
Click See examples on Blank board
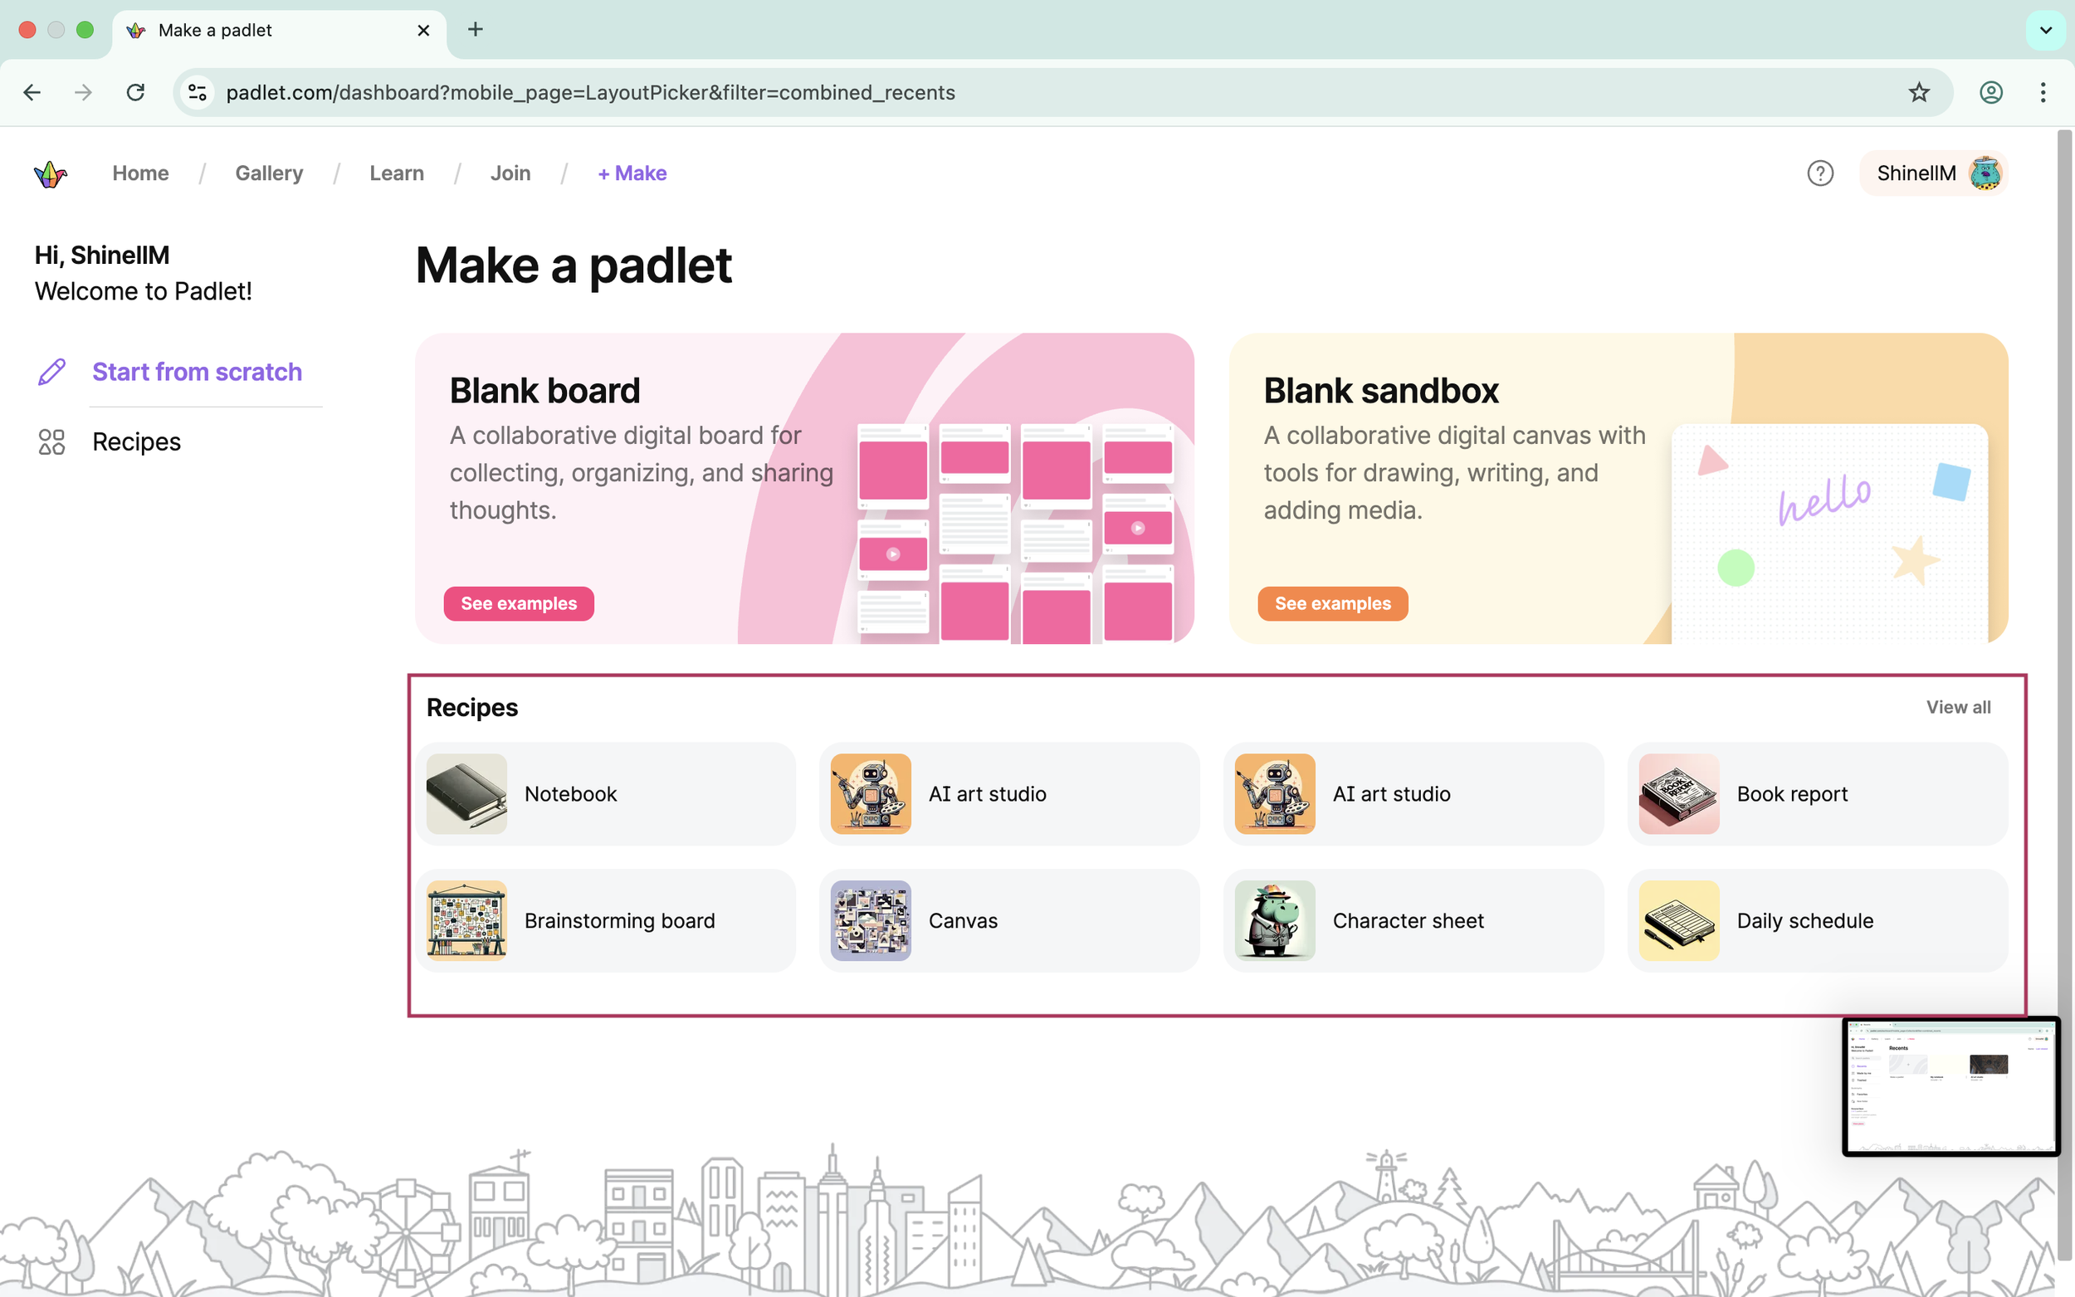pyautogui.click(x=518, y=603)
